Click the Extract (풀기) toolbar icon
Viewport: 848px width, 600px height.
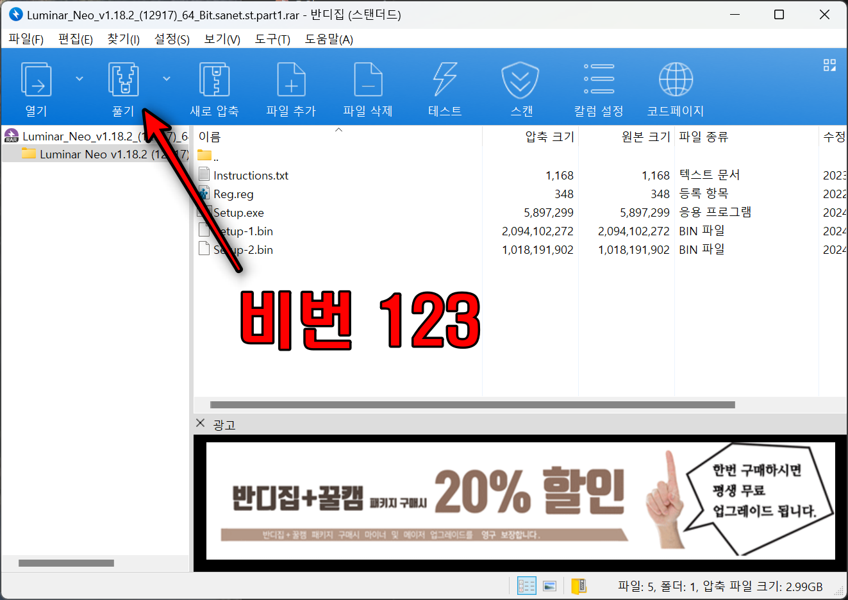[x=123, y=80]
